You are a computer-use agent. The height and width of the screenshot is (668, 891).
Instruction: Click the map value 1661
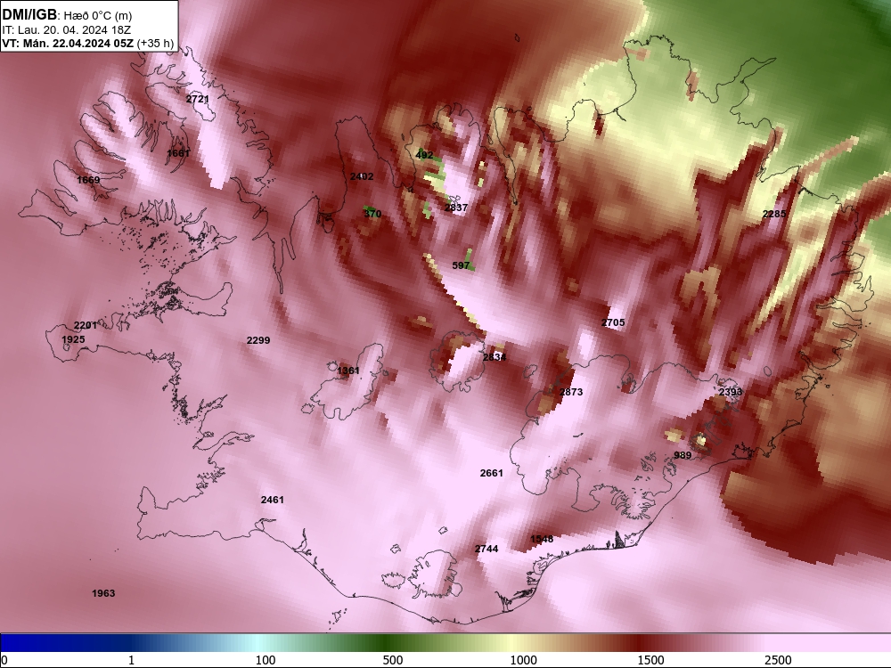(178, 153)
